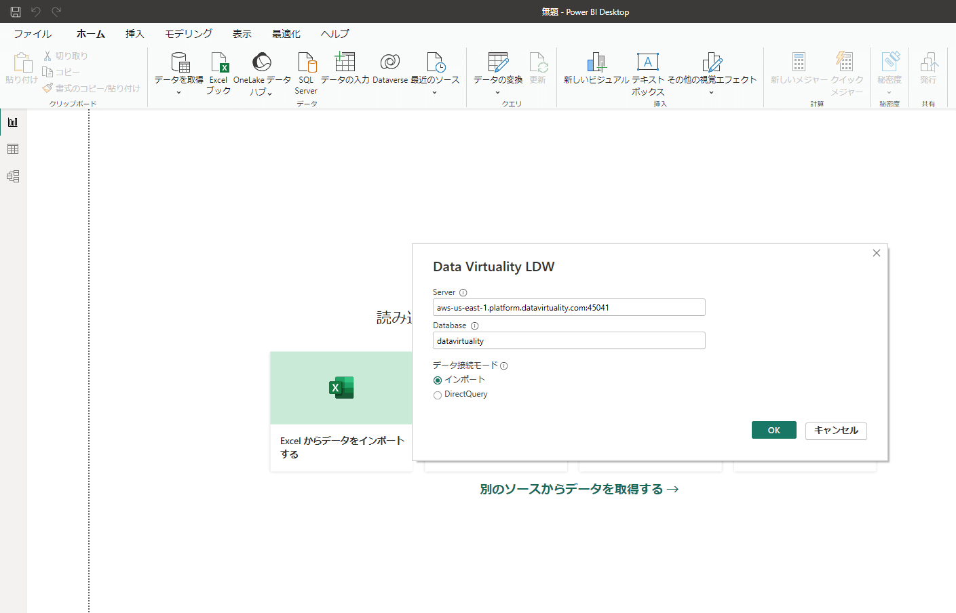The image size is (956, 613).
Task: Open the データの変換 dropdown arrow
Action: [x=498, y=93]
